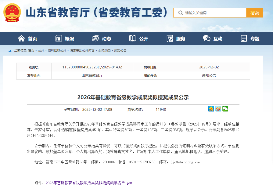Share the announcement via Sina Weibo

pos(218,109)
